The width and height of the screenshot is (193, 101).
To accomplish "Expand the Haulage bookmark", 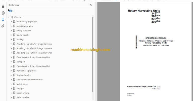I will tap(11, 40).
